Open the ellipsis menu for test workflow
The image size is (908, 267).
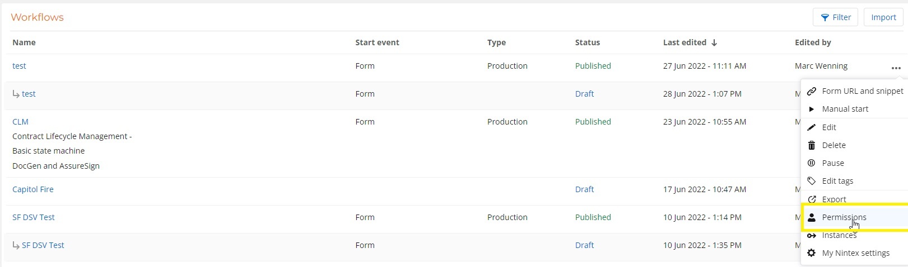pos(896,68)
